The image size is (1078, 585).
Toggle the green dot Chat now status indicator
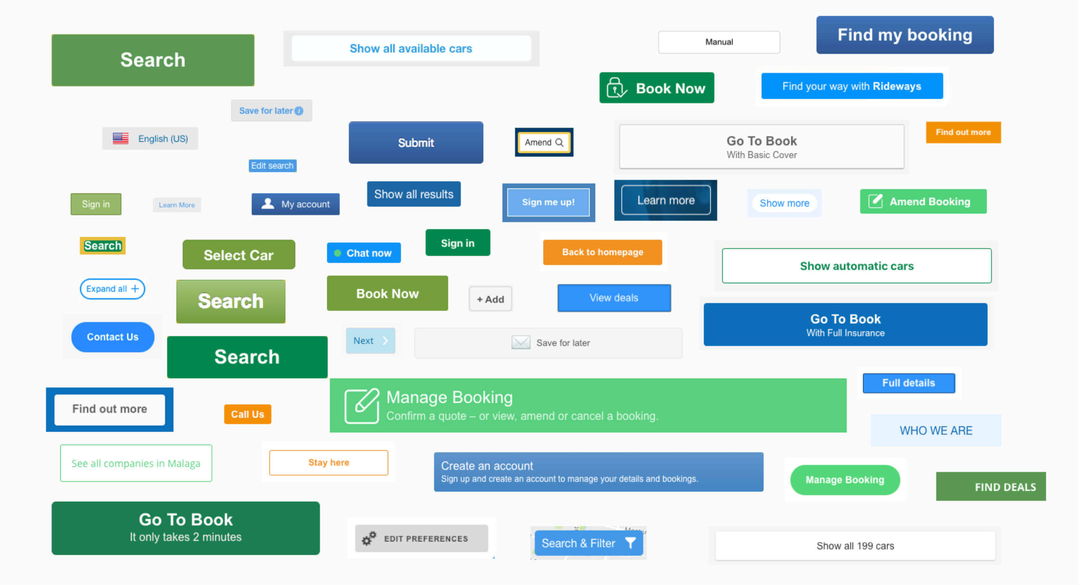tap(337, 252)
